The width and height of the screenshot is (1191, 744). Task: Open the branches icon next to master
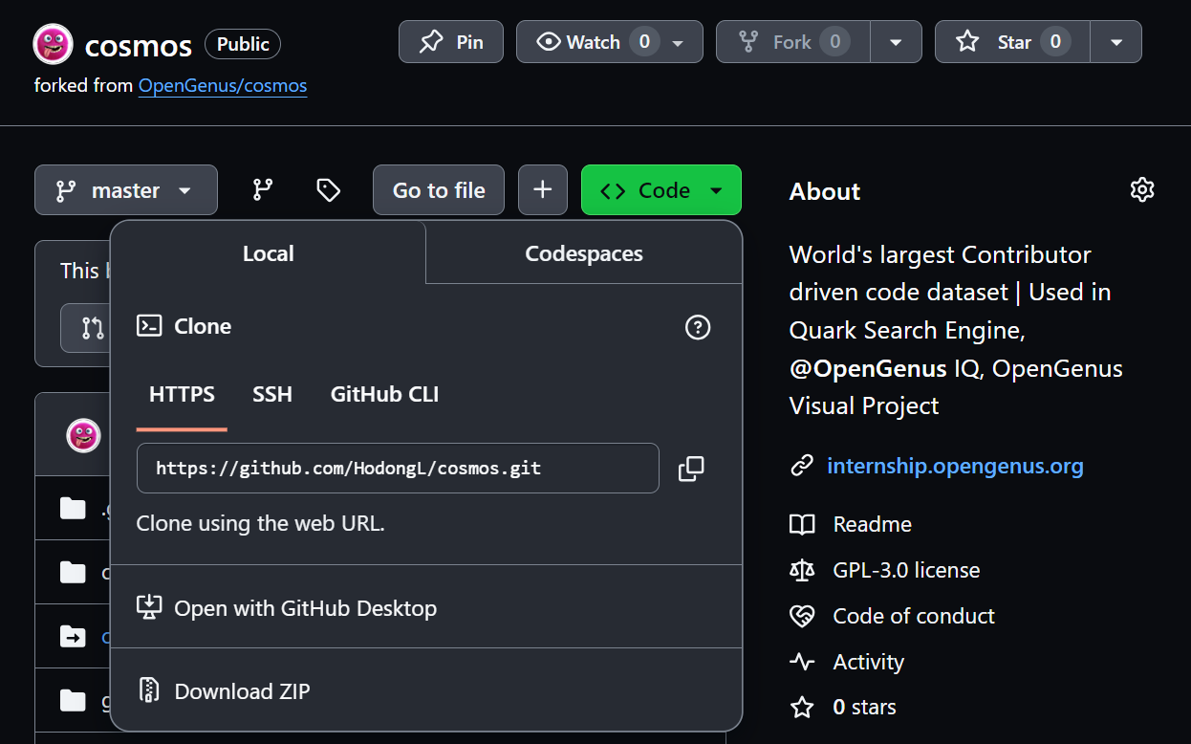(x=263, y=190)
